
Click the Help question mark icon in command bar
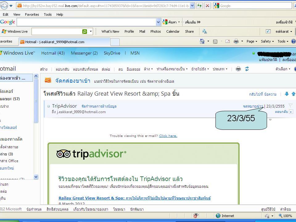[x=294, y=41]
